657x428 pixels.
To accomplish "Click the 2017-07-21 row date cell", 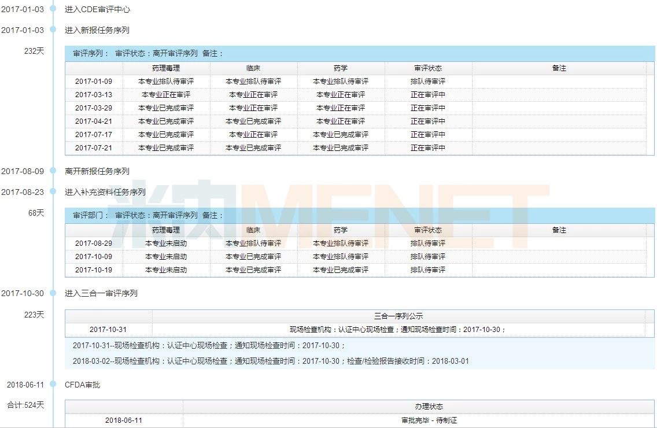I will (x=94, y=147).
